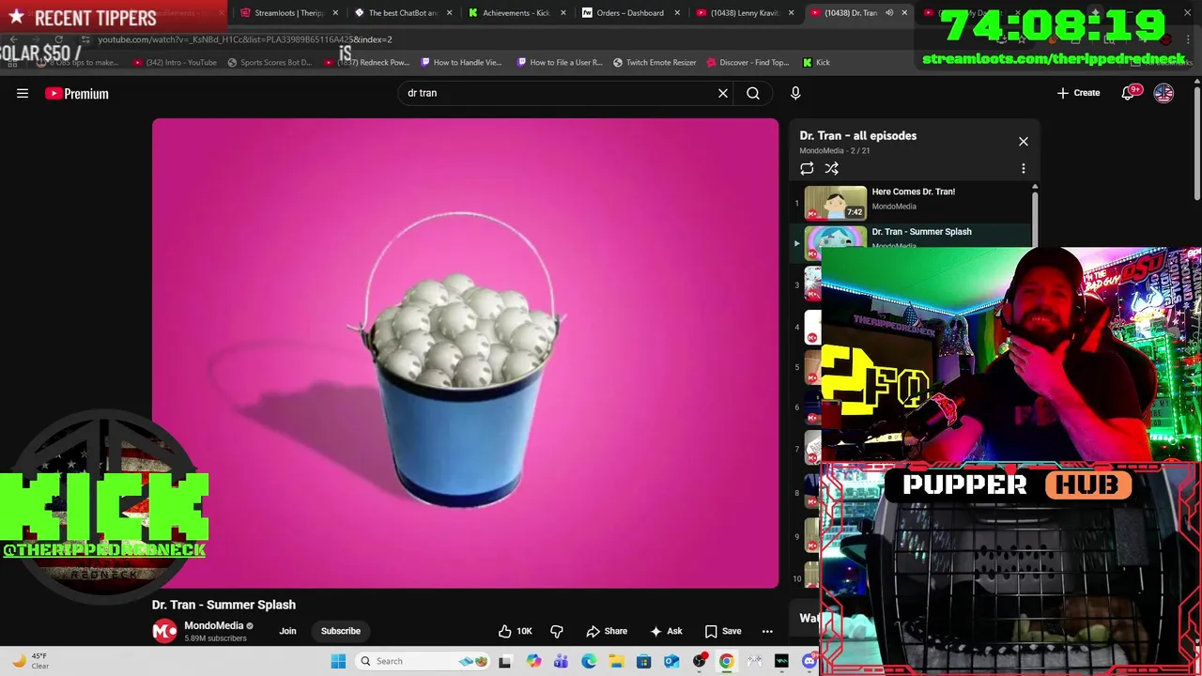
Task: Dislike the video
Action: [557, 631]
